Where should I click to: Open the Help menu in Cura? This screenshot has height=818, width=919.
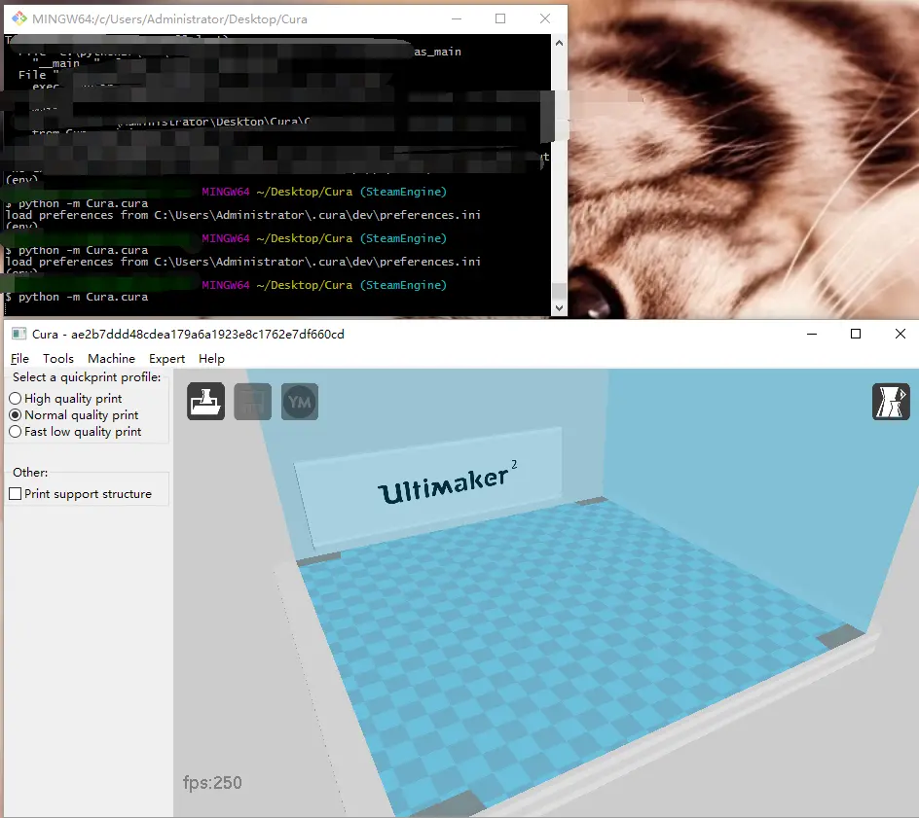(211, 358)
